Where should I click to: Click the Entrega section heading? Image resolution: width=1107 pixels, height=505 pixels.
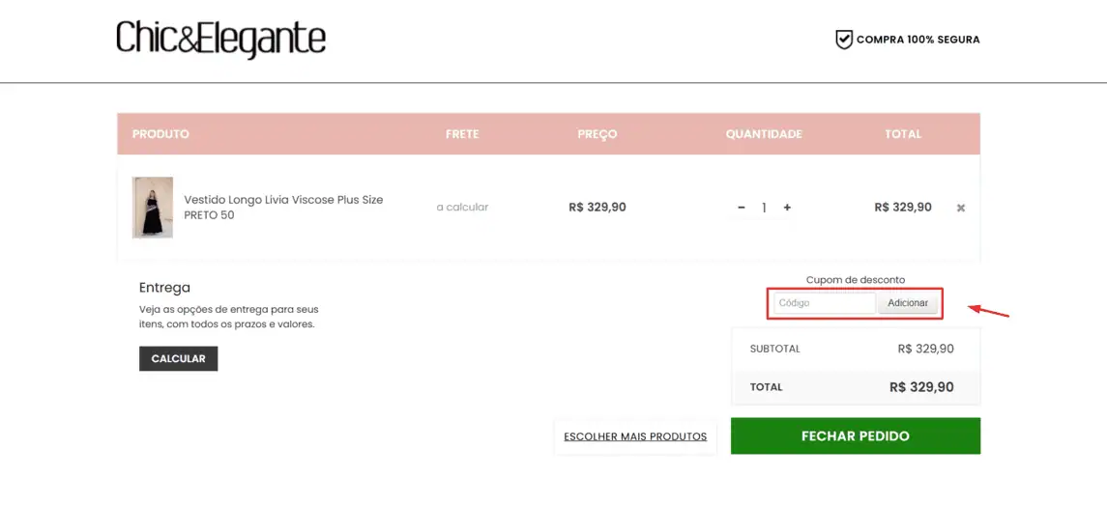(164, 288)
